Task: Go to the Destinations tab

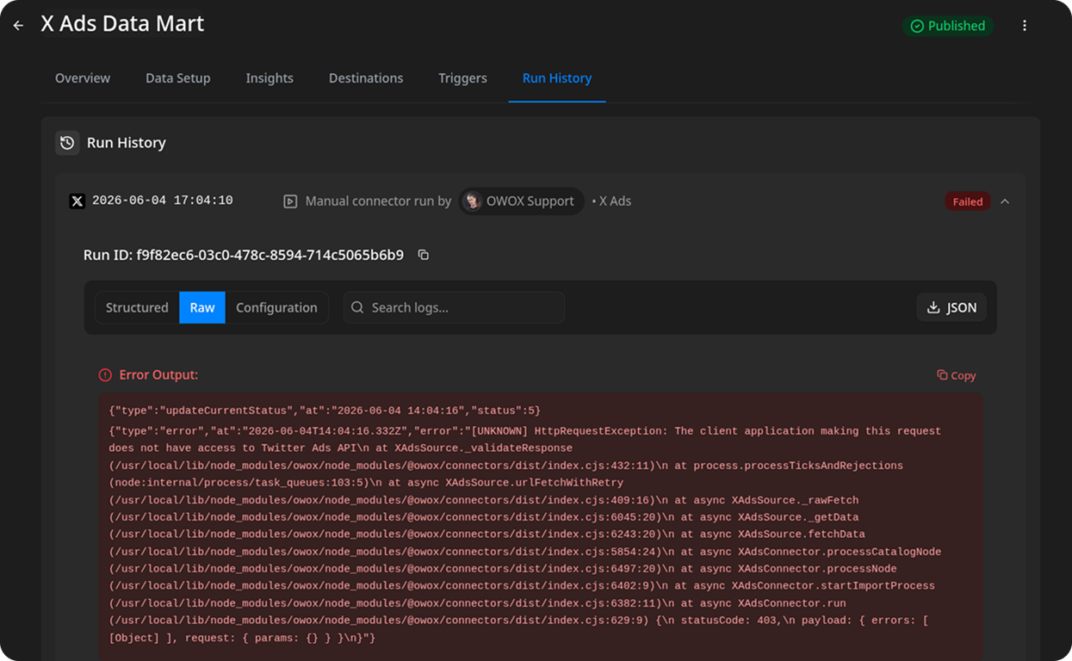Action: pos(366,78)
